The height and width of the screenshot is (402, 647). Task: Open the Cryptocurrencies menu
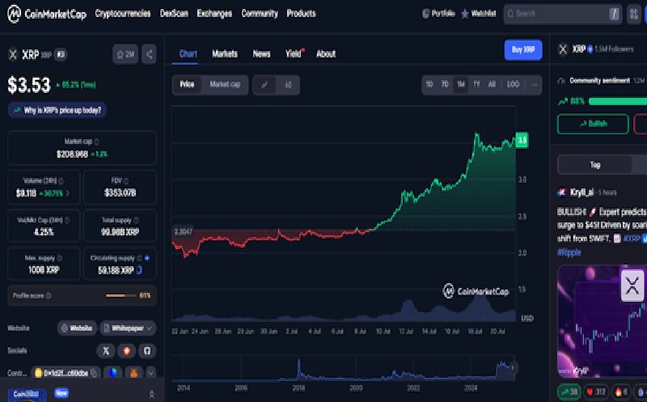(x=123, y=13)
